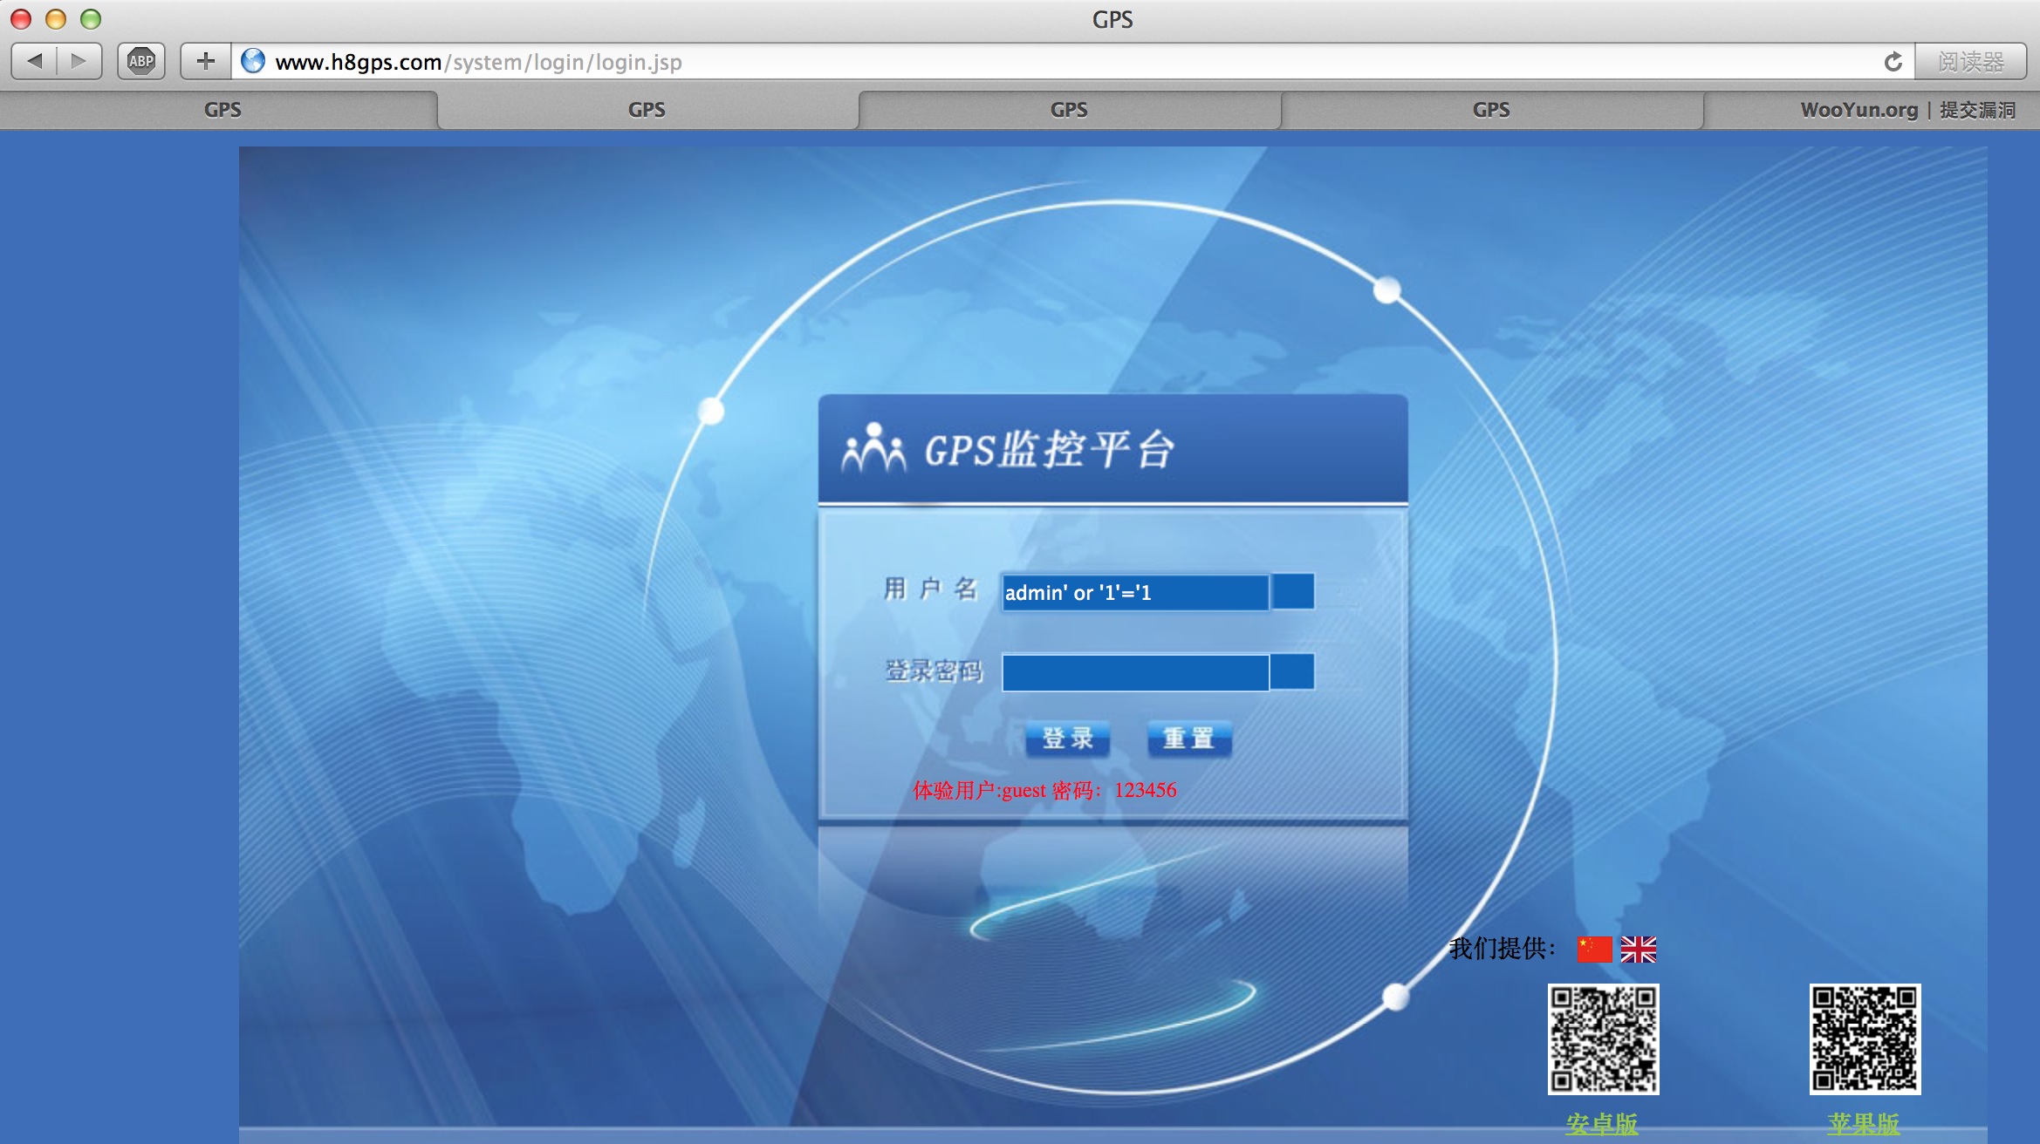The image size is (2040, 1144).
Task: Reload the page with the refresh icon
Action: [x=1893, y=62]
